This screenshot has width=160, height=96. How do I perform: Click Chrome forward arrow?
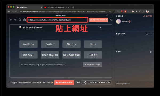13,11
